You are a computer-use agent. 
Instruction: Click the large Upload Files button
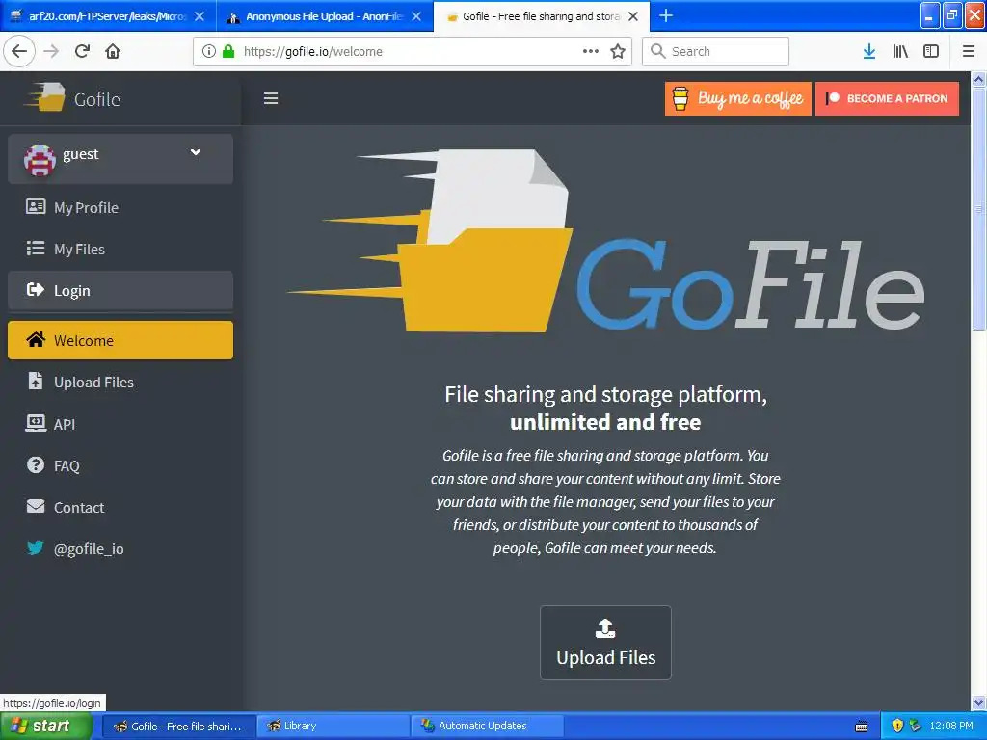click(x=605, y=643)
